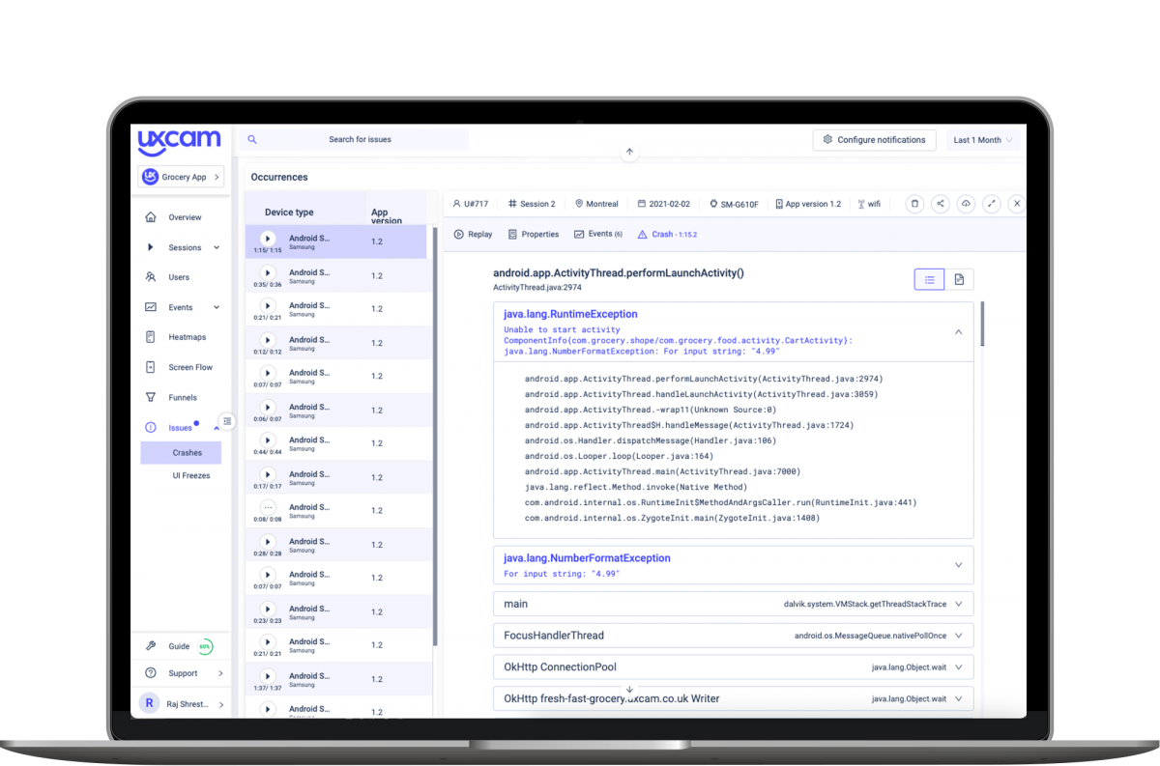The height and width of the screenshot is (766, 1160).
Task: Play the first Android Samsung session occurrence
Action: pyautogui.click(x=268, y=237)
